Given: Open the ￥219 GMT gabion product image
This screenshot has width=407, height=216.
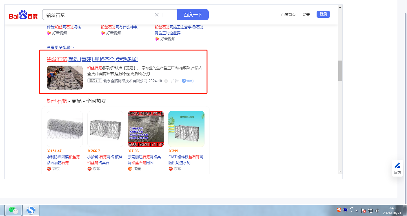Looking at the screenshot, I should point(186,129).
